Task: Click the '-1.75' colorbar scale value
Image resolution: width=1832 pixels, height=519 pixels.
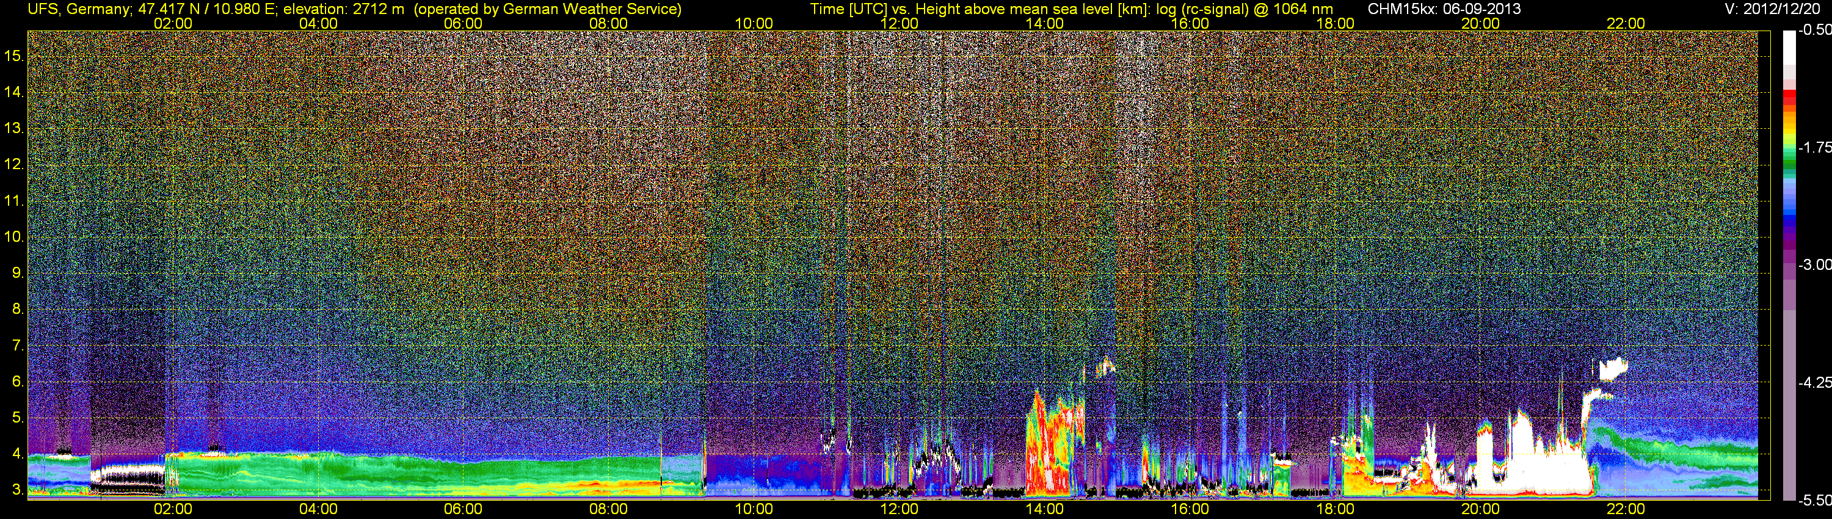Action: pyautogui.click(x=1815, y=147)
